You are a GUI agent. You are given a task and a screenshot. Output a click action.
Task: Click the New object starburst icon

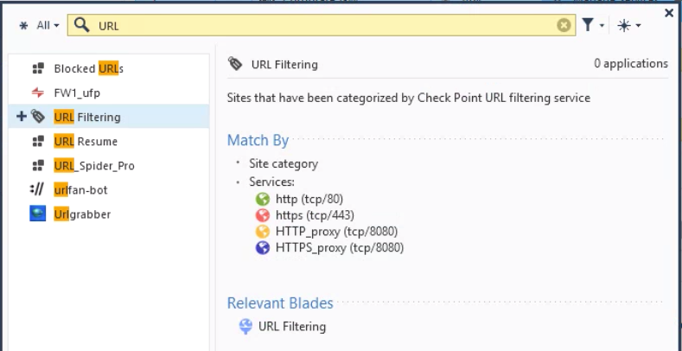pyautogui.click(x=624, y=26)
